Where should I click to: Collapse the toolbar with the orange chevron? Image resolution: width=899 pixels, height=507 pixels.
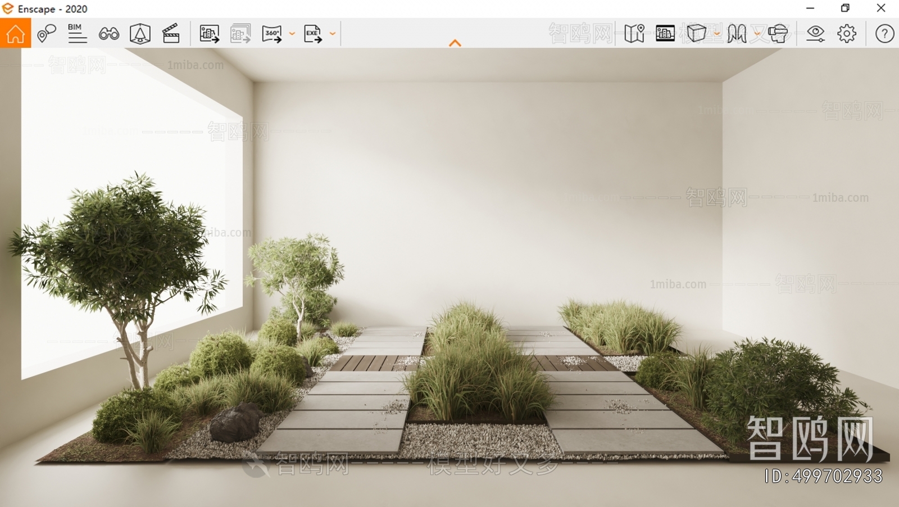pyautogui.click(x=454, y=42)
